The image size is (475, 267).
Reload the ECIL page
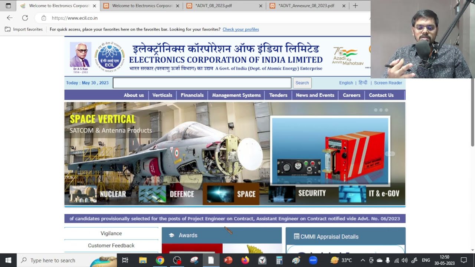coord(25,18)
